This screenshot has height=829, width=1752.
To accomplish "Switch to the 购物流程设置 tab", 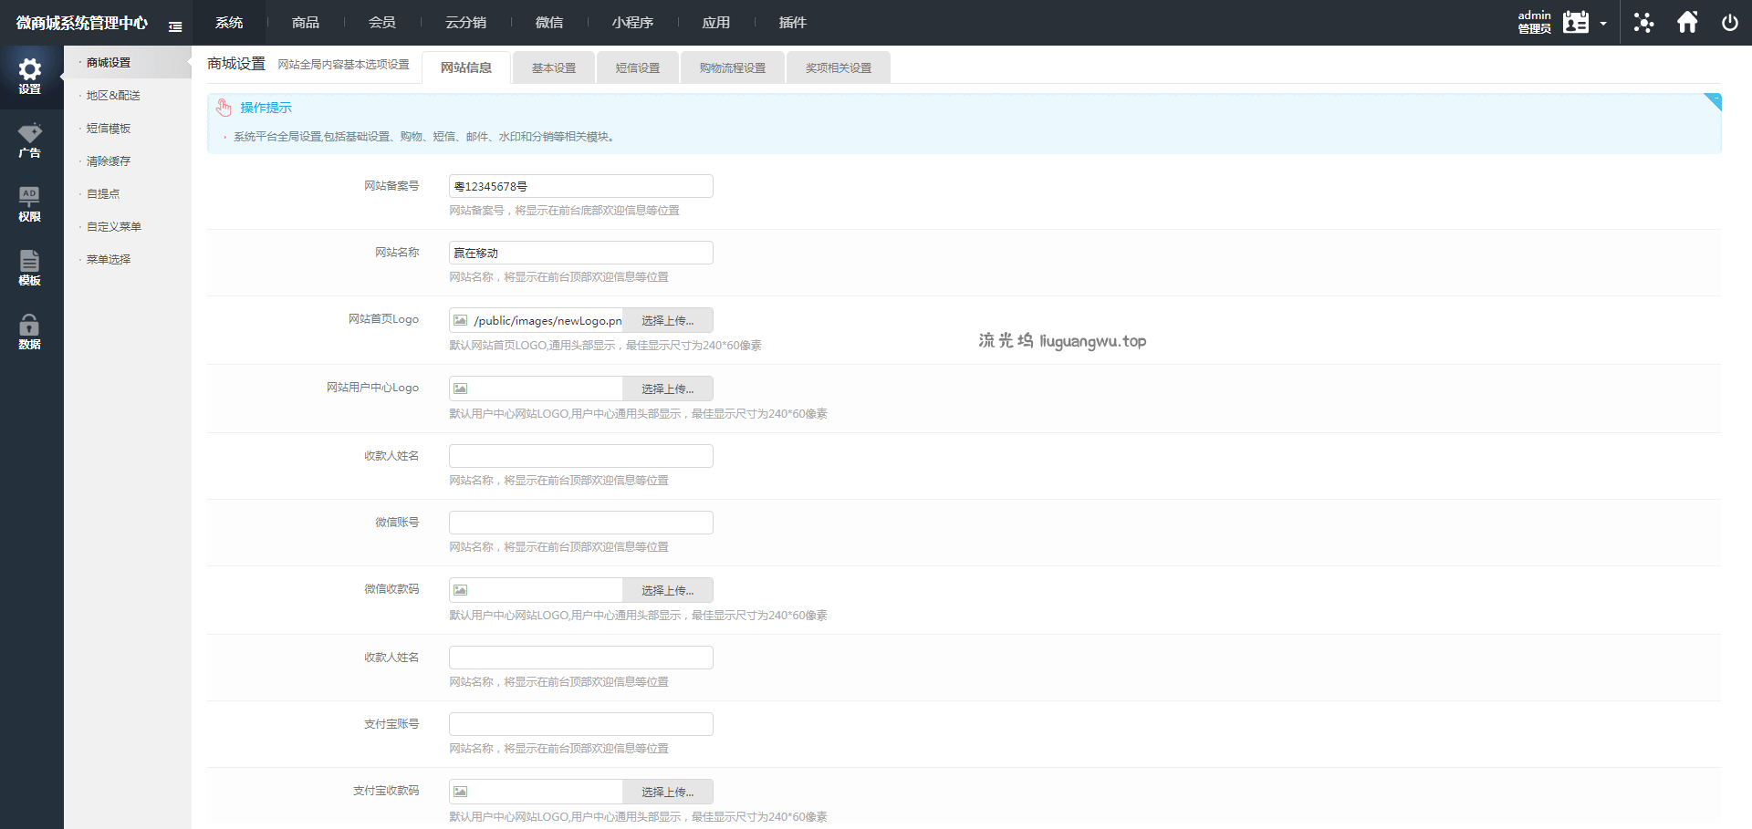I will pyautogui.click(x=732, y=68).
